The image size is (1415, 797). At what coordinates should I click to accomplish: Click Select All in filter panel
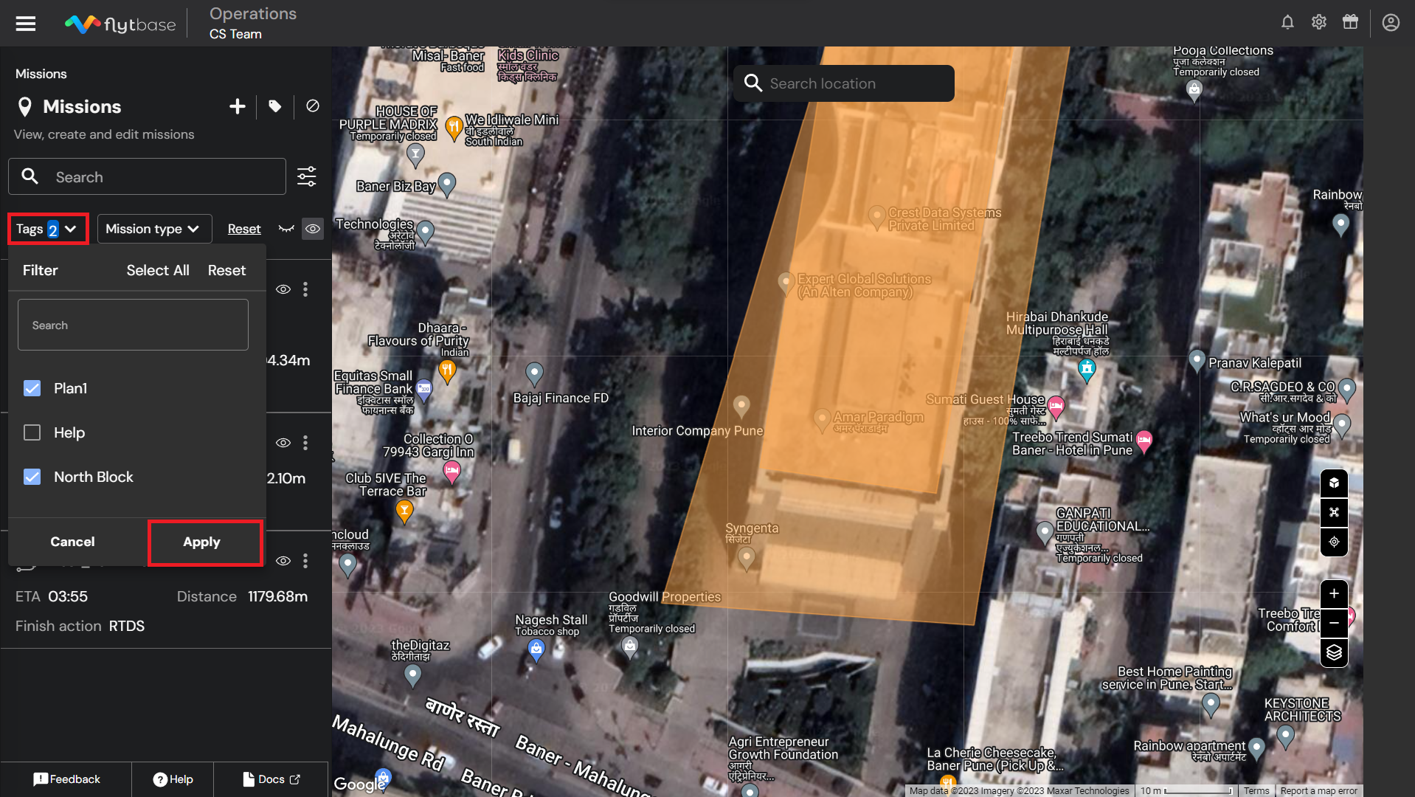click(157, 271)
